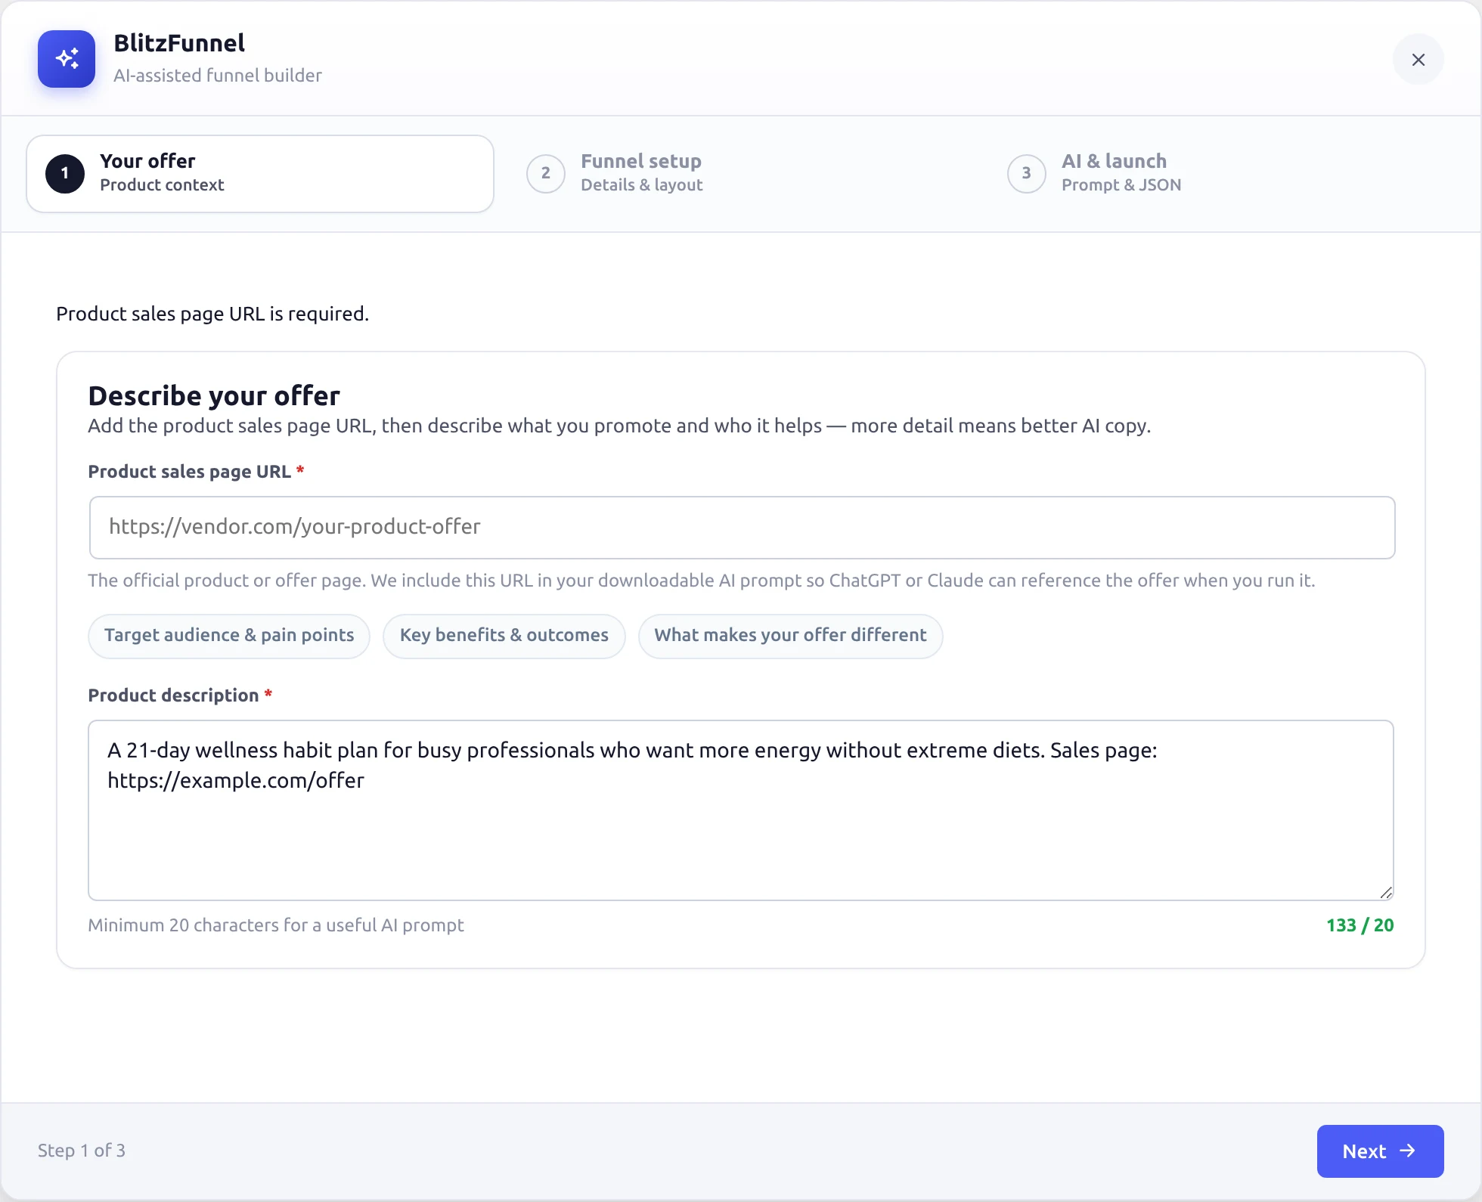
Task: Grab the textarea resize handle corner
Action: point(1385,893)
